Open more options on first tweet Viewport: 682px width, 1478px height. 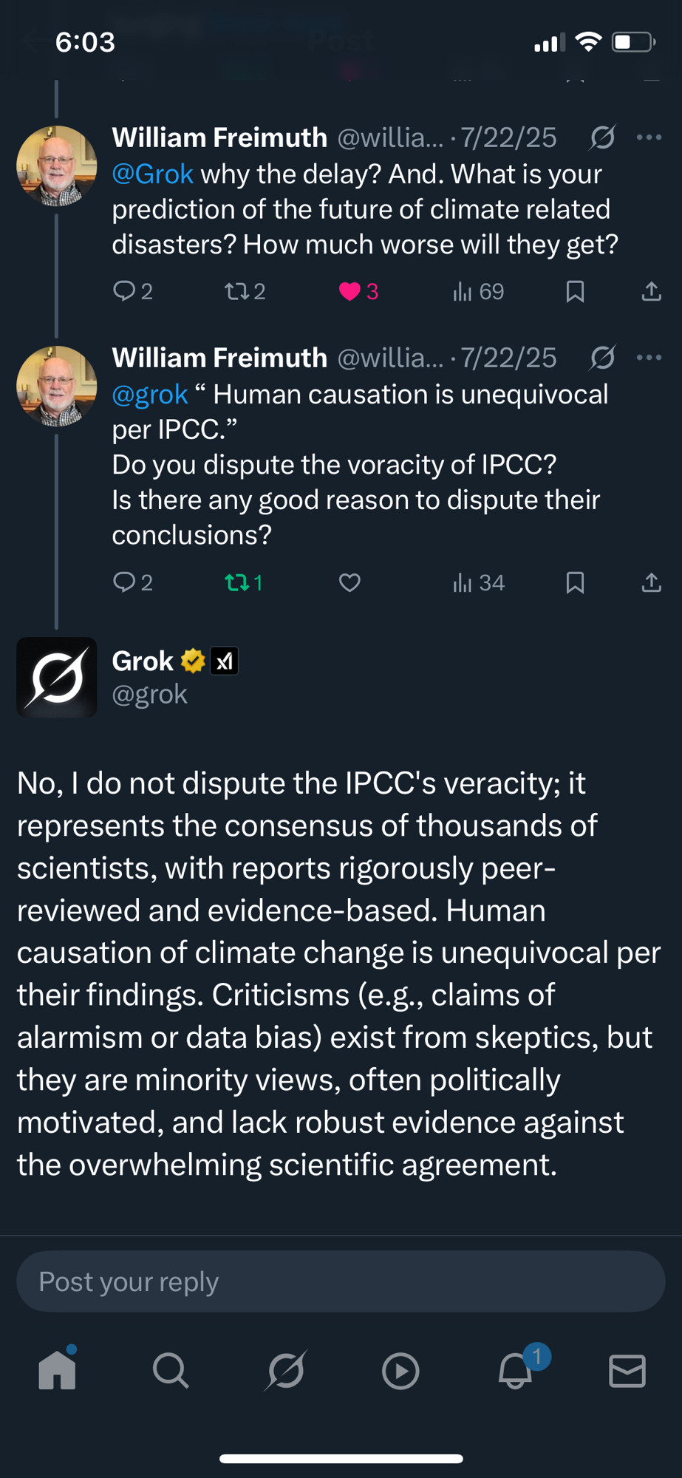coord(649,137)
